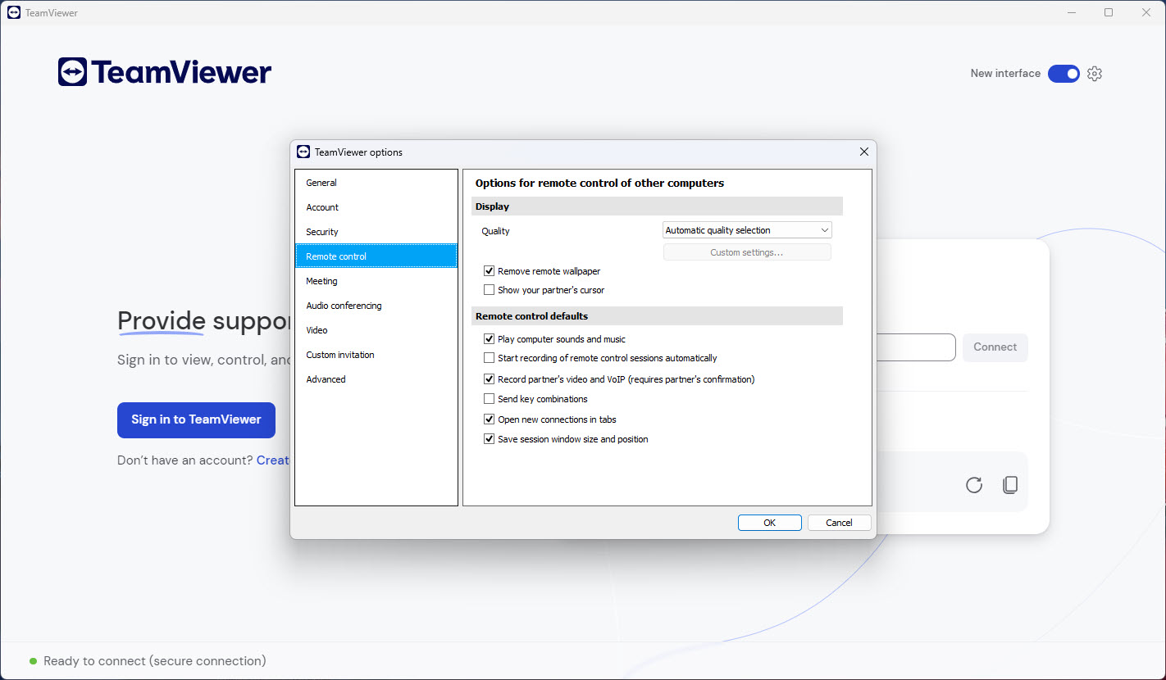This screenshot has width=1166, height=680.
Task: Close the TeamViewer options dialog
Action: [x=863, y=152]
